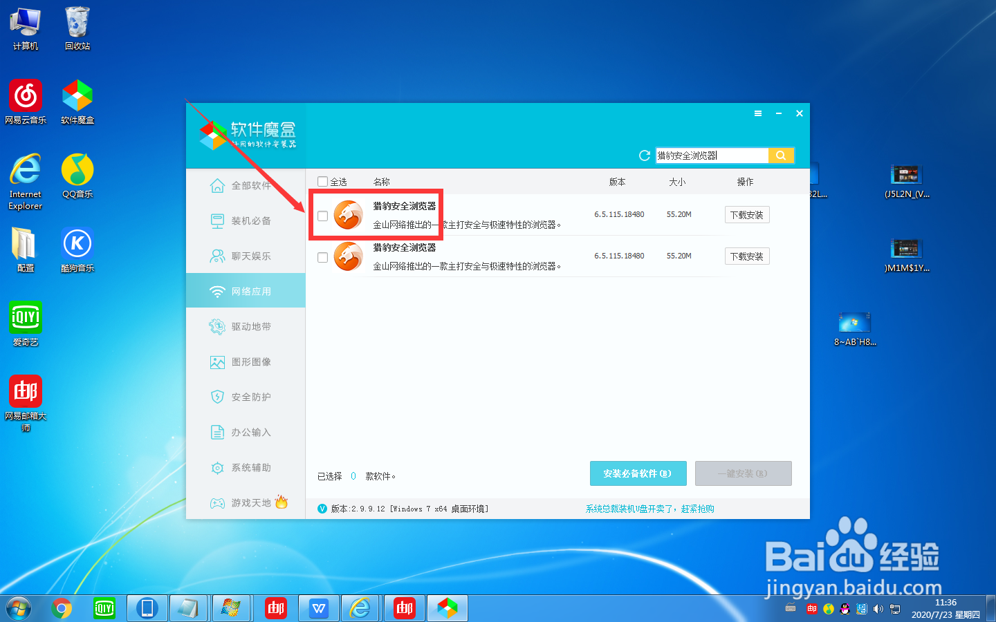
Task: Open iQIYI from the taskbar
Action: point(104,608)
